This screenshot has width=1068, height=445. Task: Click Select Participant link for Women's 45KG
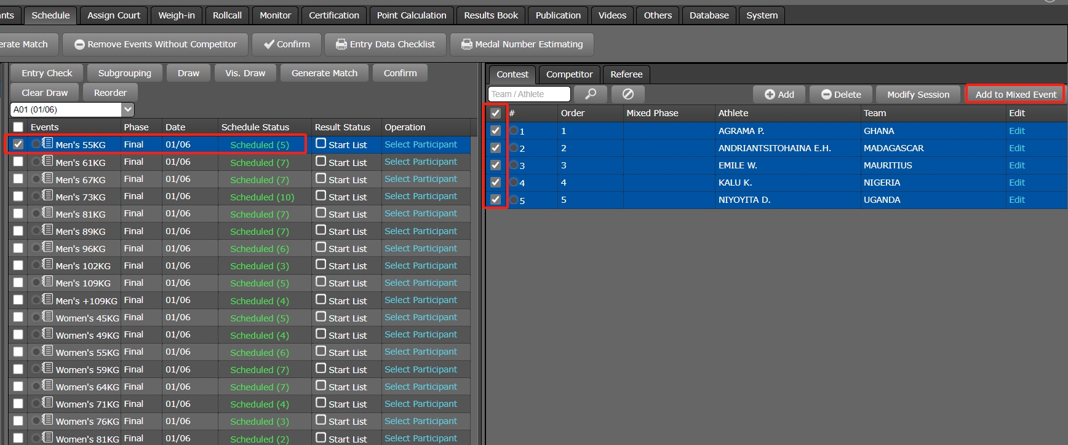tap(421, 317)
